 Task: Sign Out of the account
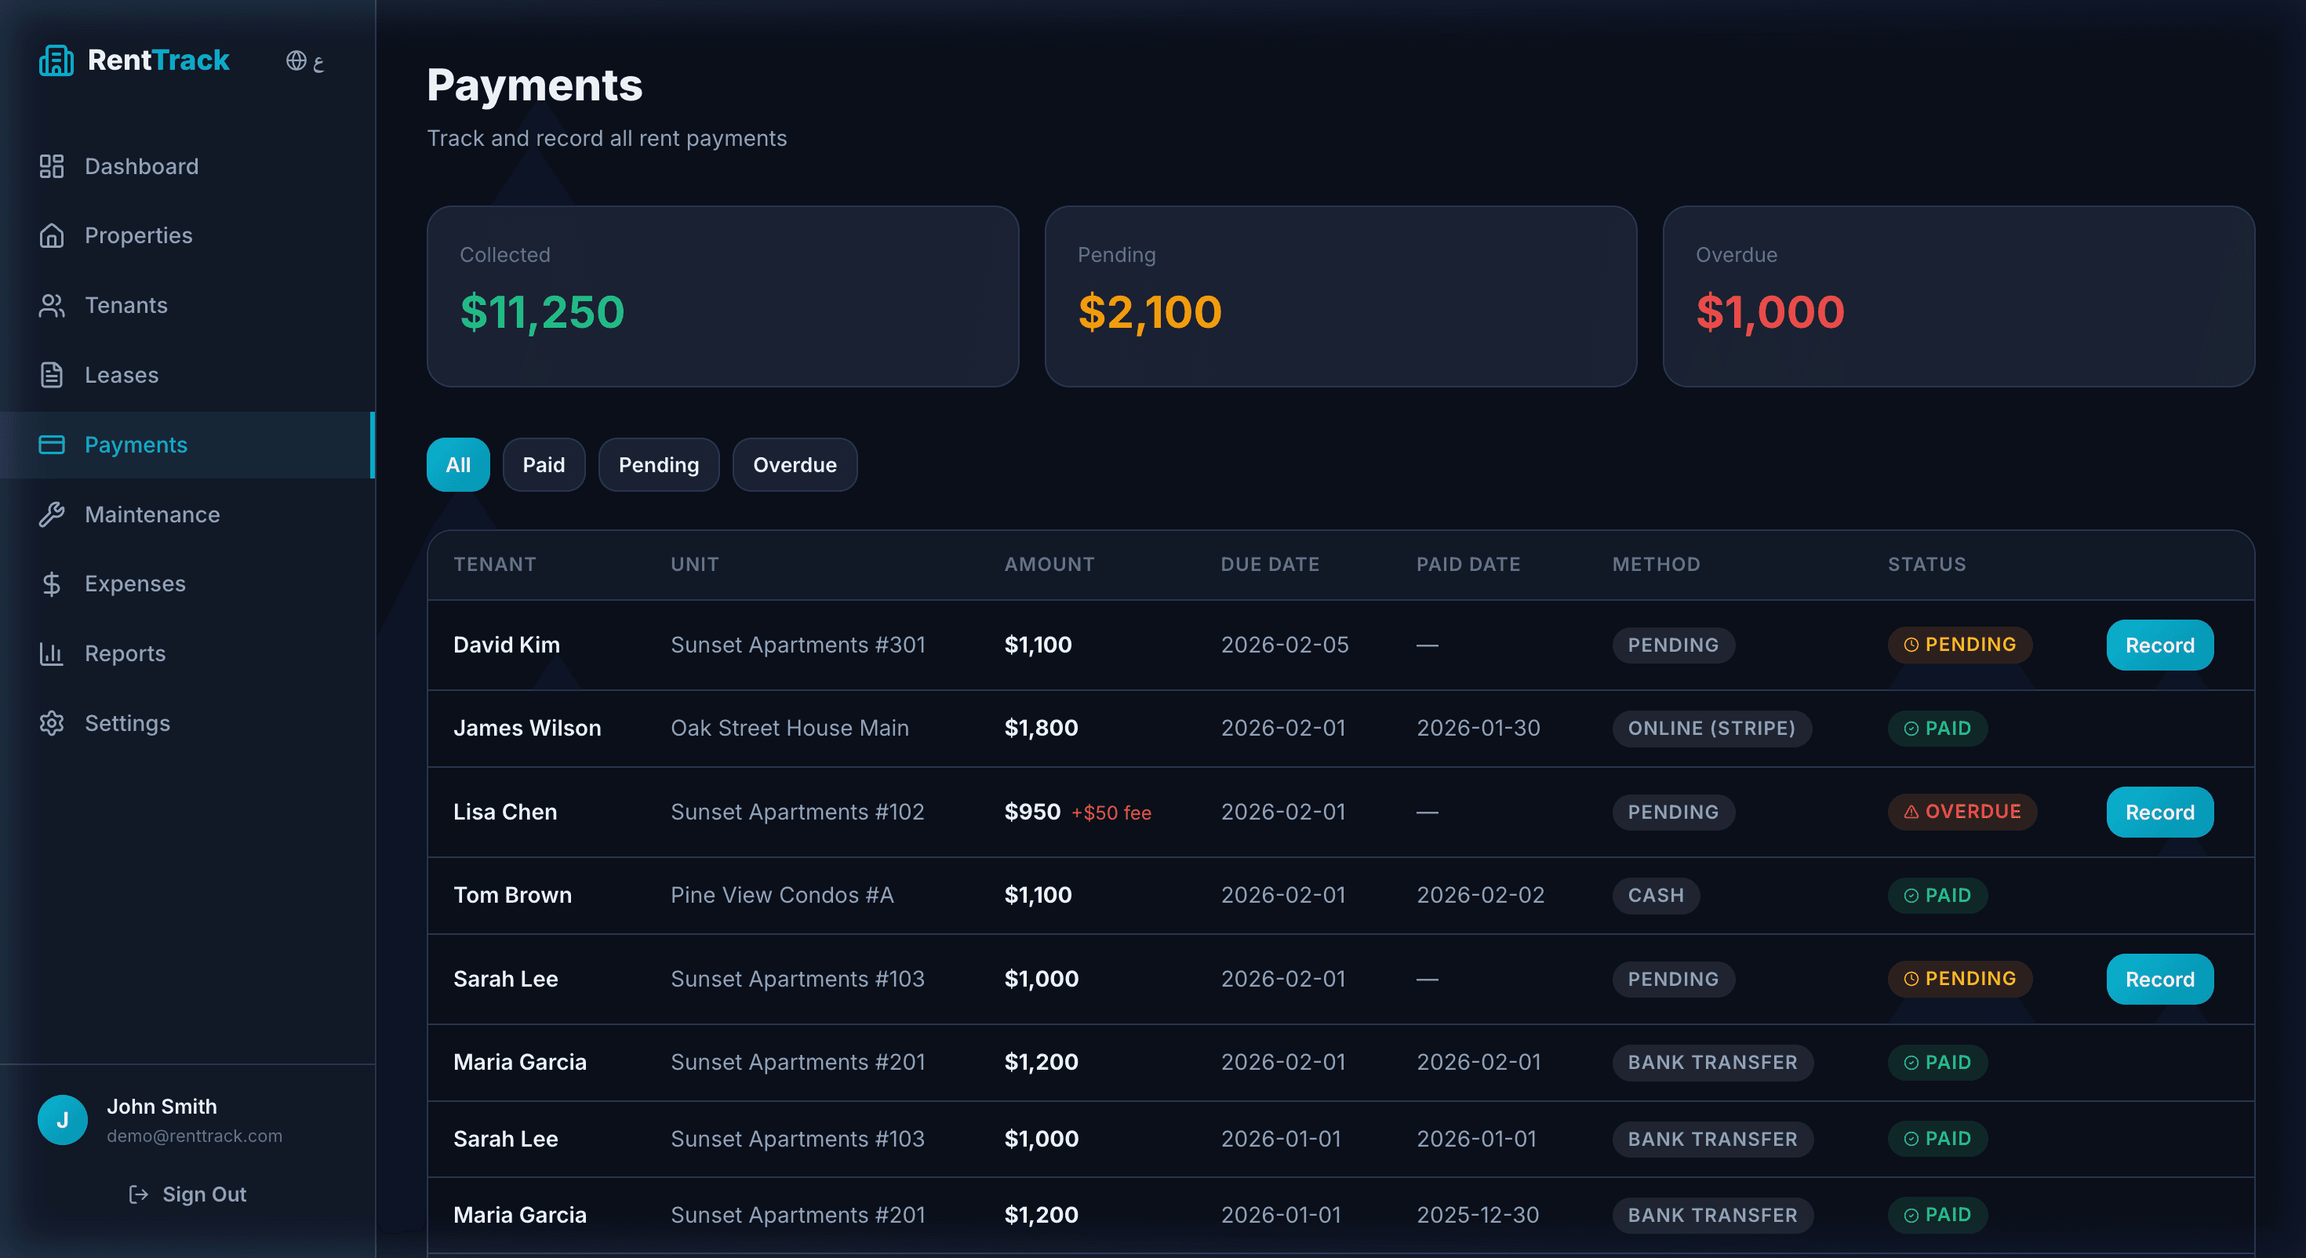tap(186, 1194)
